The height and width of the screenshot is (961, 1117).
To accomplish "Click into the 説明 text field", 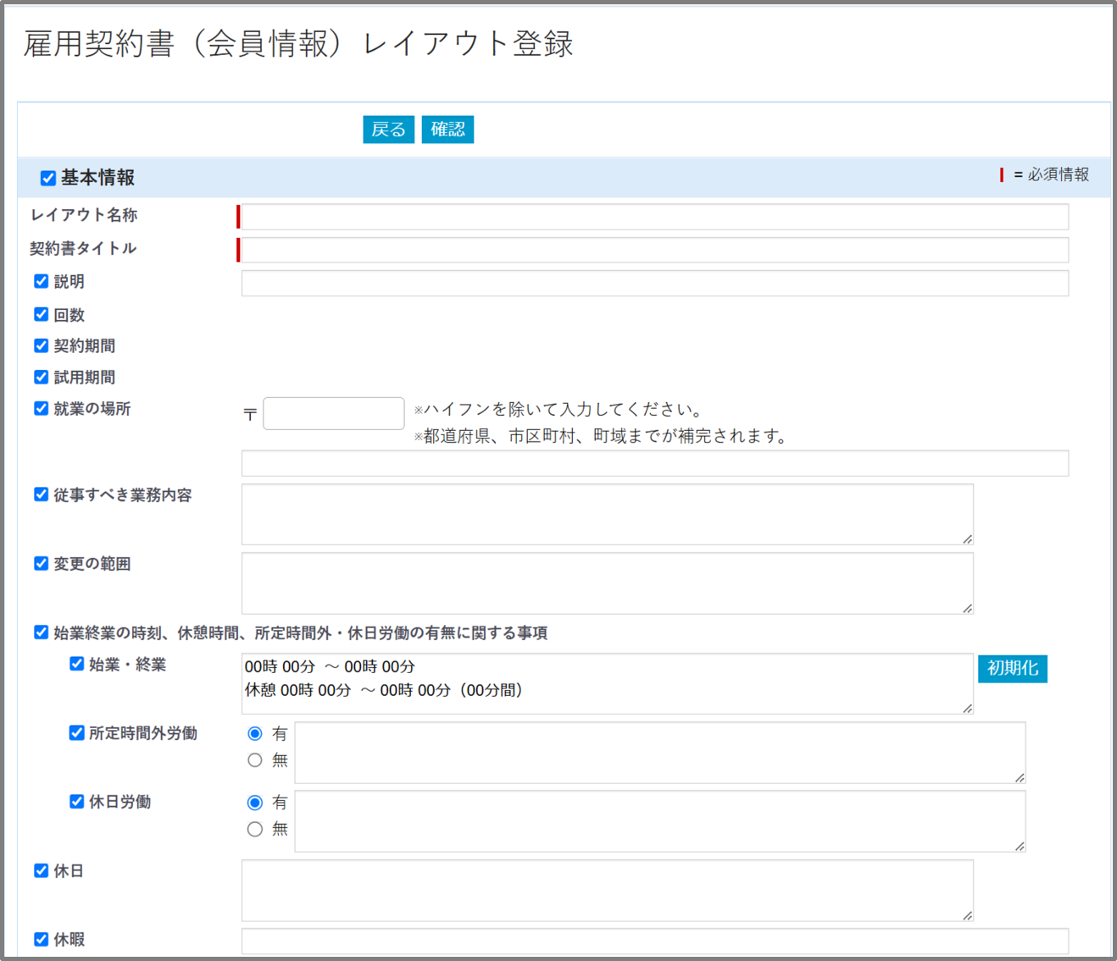I will (x=655, y=283).
